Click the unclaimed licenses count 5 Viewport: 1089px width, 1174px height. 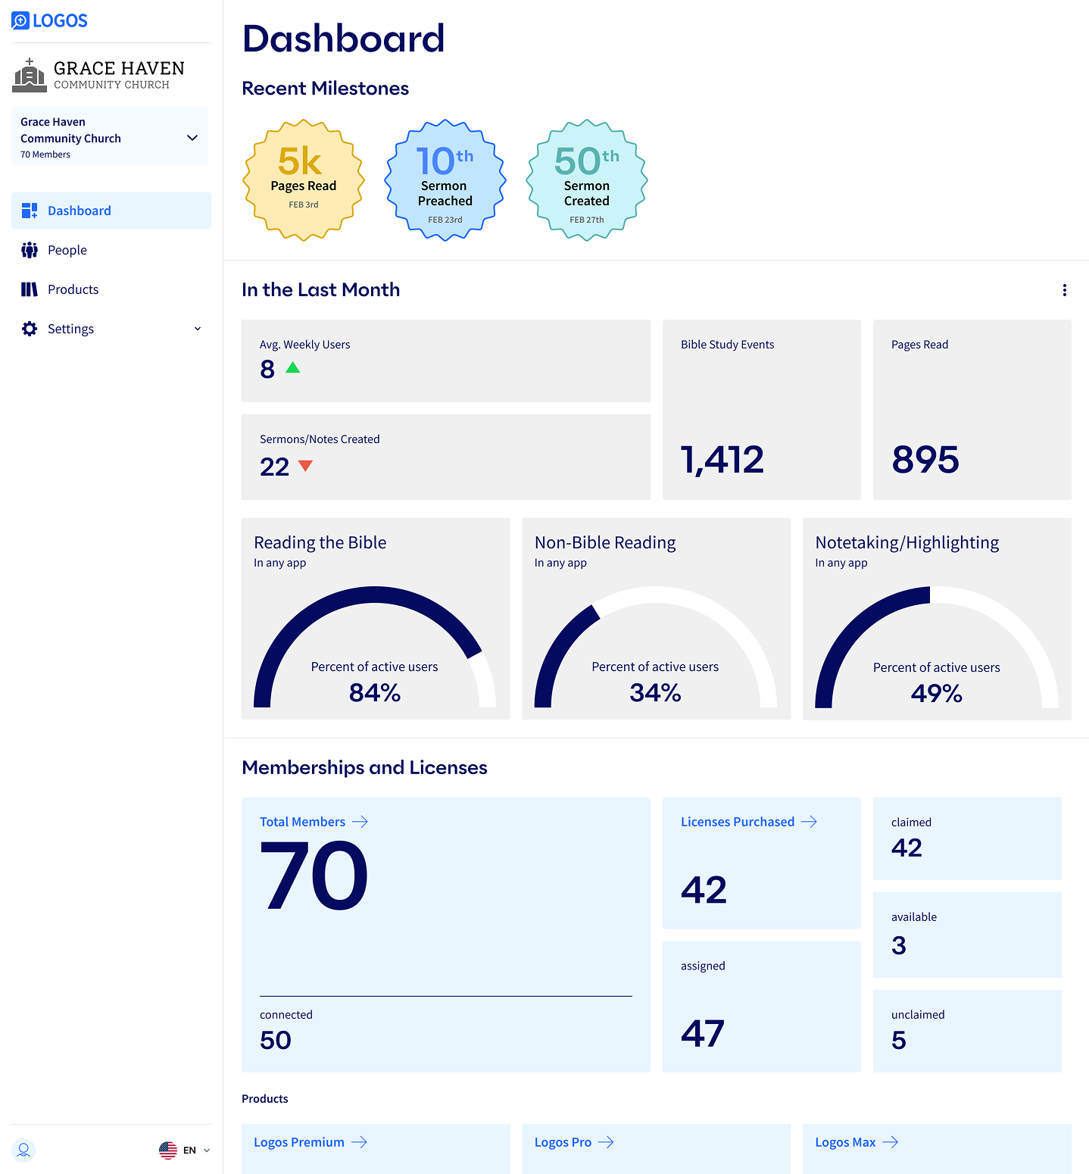pos(899,1040)
